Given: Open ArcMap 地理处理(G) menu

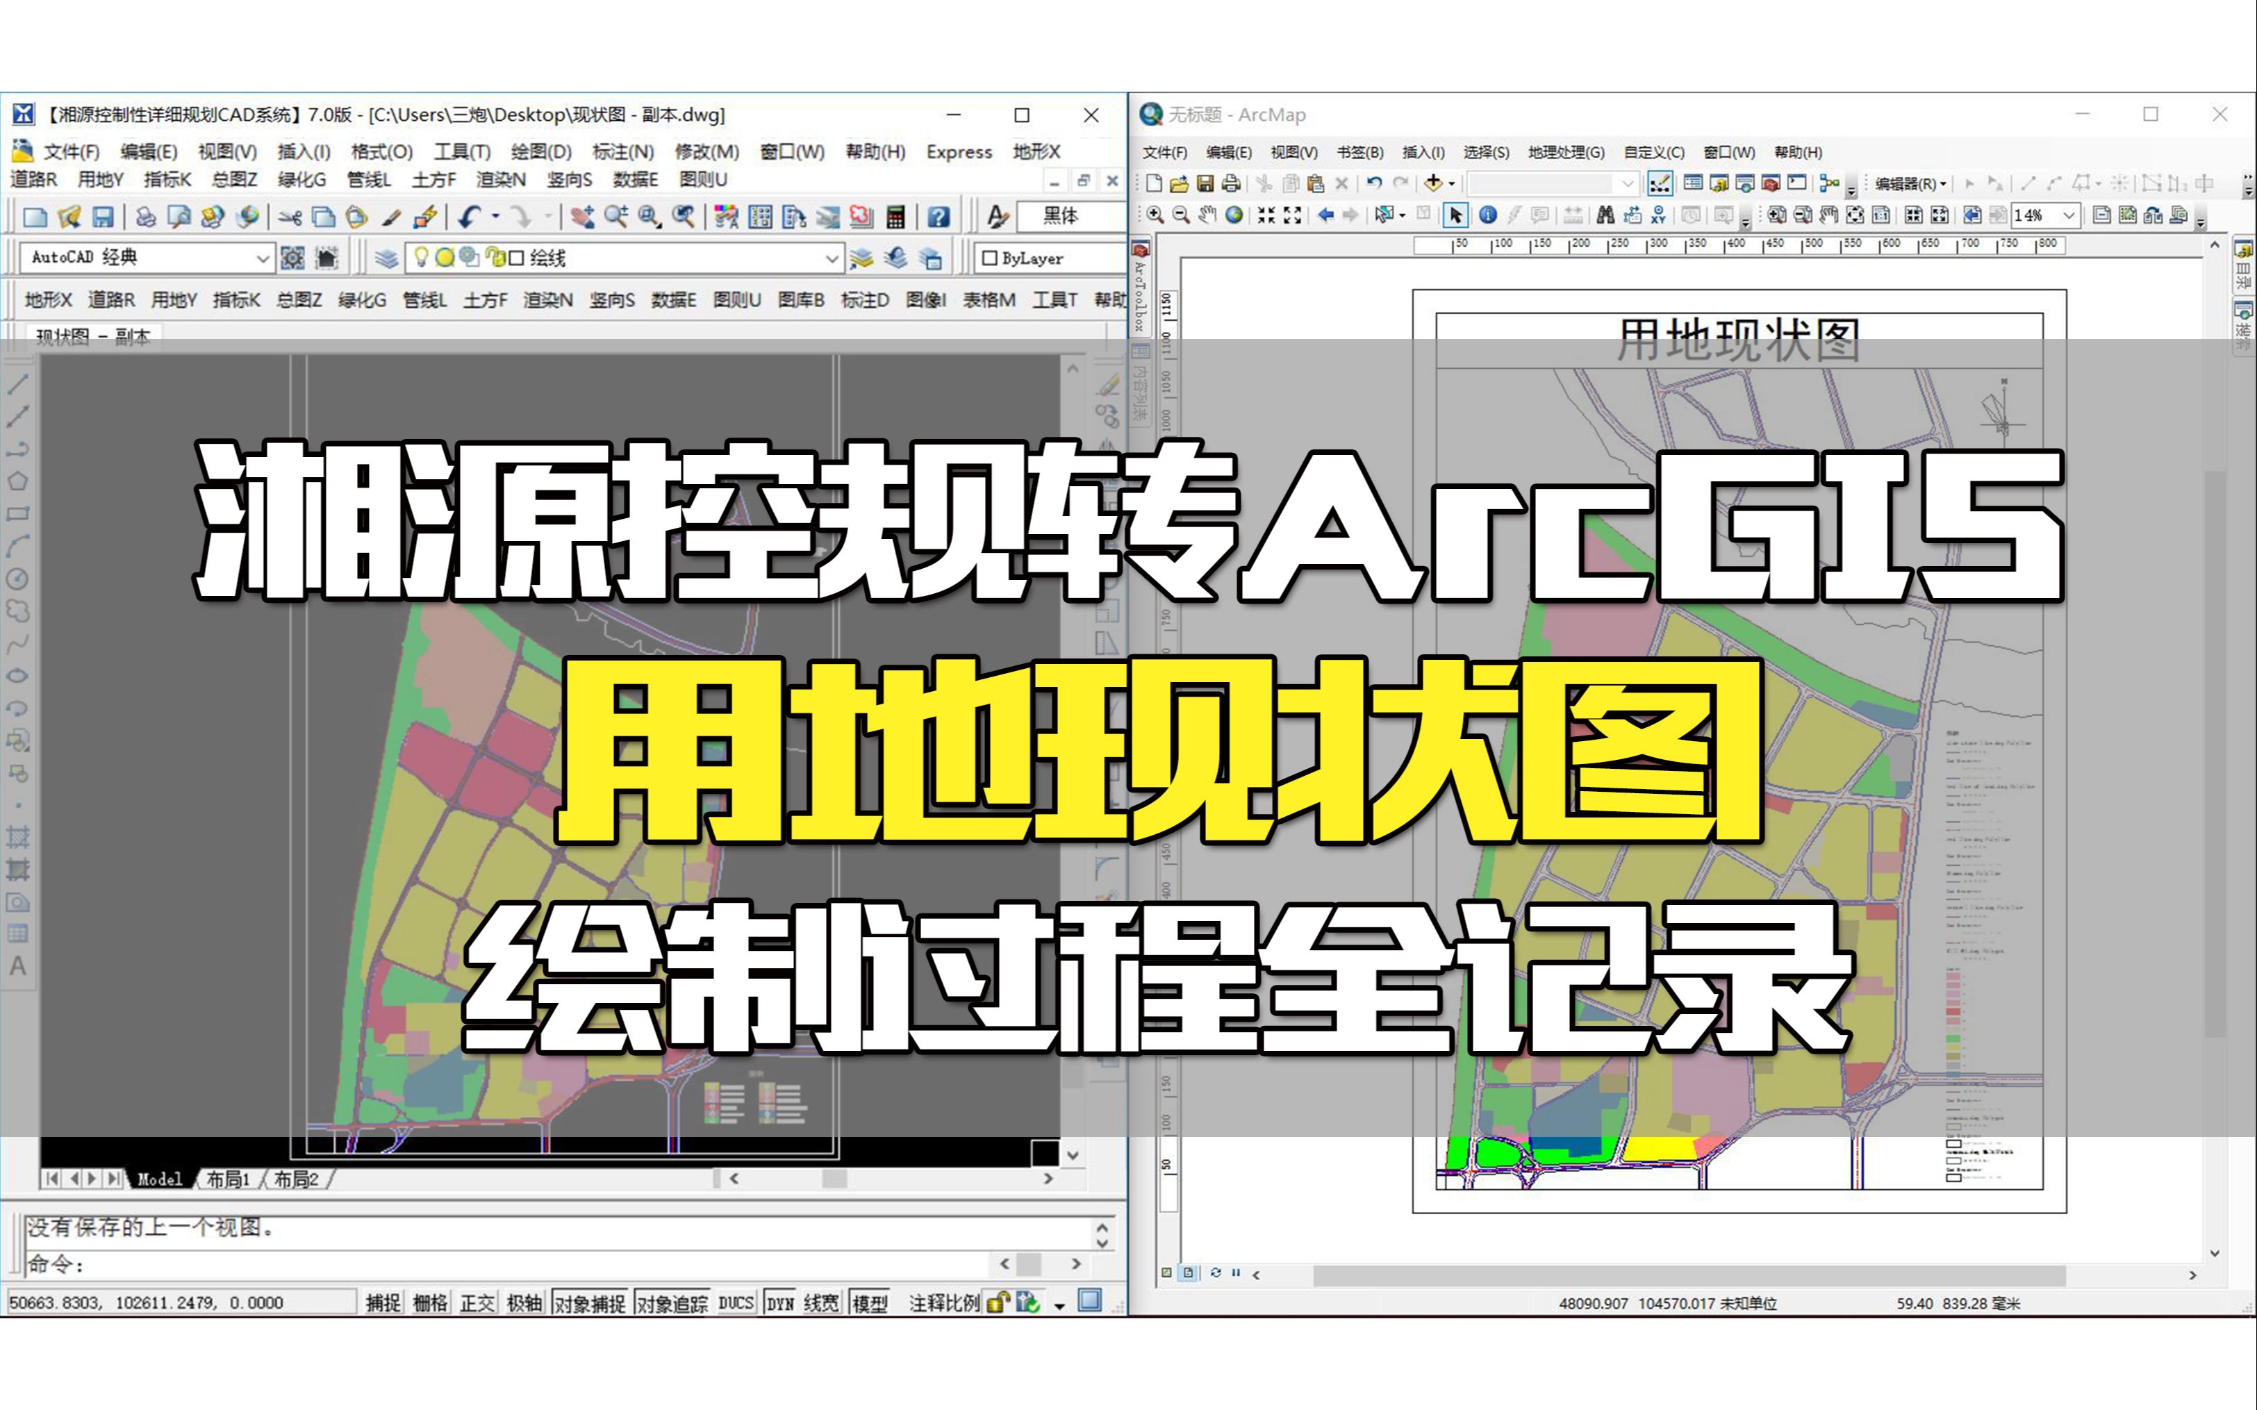Looking at the screenshot, I should pos(1566,152).
